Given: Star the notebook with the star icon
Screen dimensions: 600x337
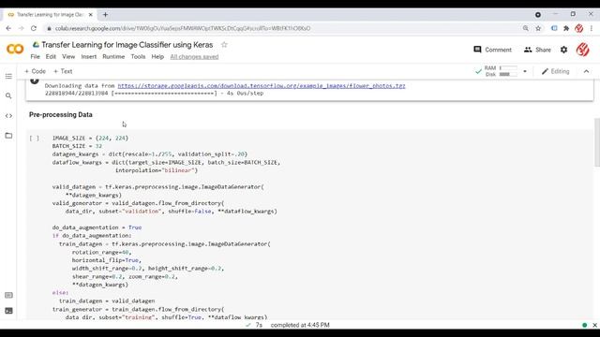Looking at the screenshot, I should 224,45.
